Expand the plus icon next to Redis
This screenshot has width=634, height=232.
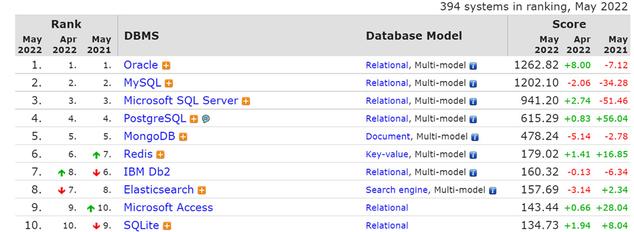[x=161, y=155]
